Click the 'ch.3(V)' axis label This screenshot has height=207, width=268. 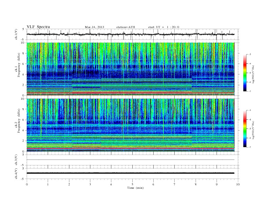point(16,160)
